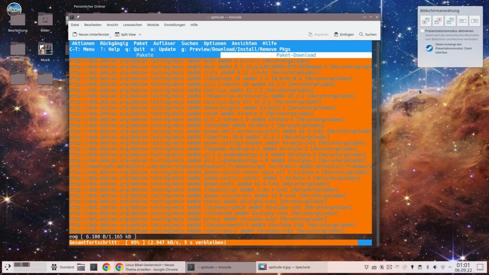Click the Steam icon in Bildschirmanordnung panel
Image resolution: width=489 pixels, height=275 pixels.
tap(429, 48)
